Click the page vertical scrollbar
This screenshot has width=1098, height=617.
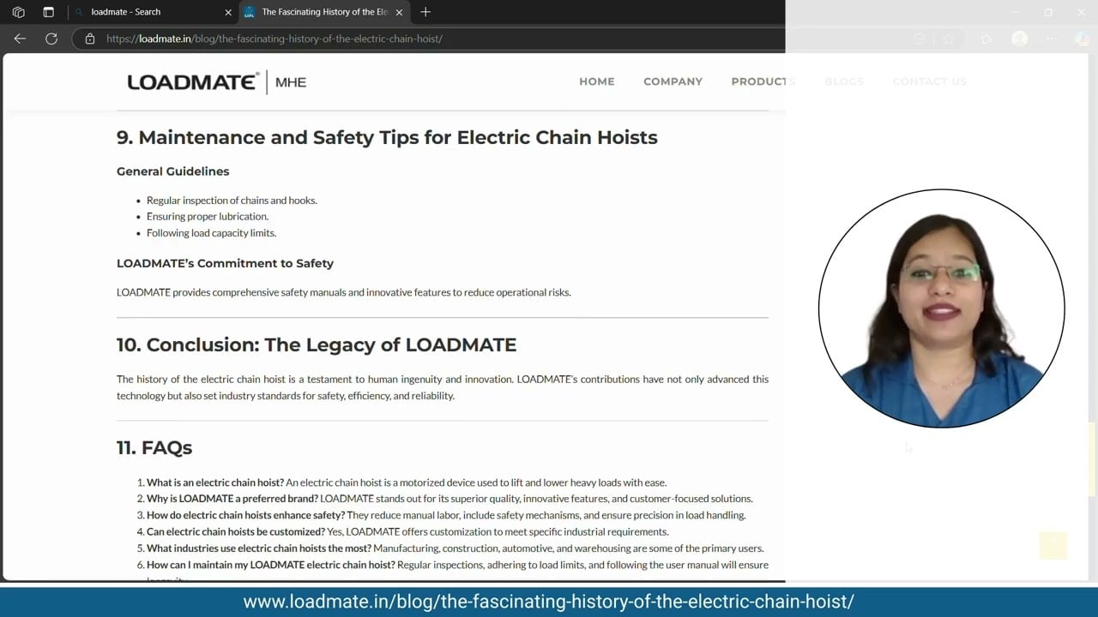coord(1092,458)
